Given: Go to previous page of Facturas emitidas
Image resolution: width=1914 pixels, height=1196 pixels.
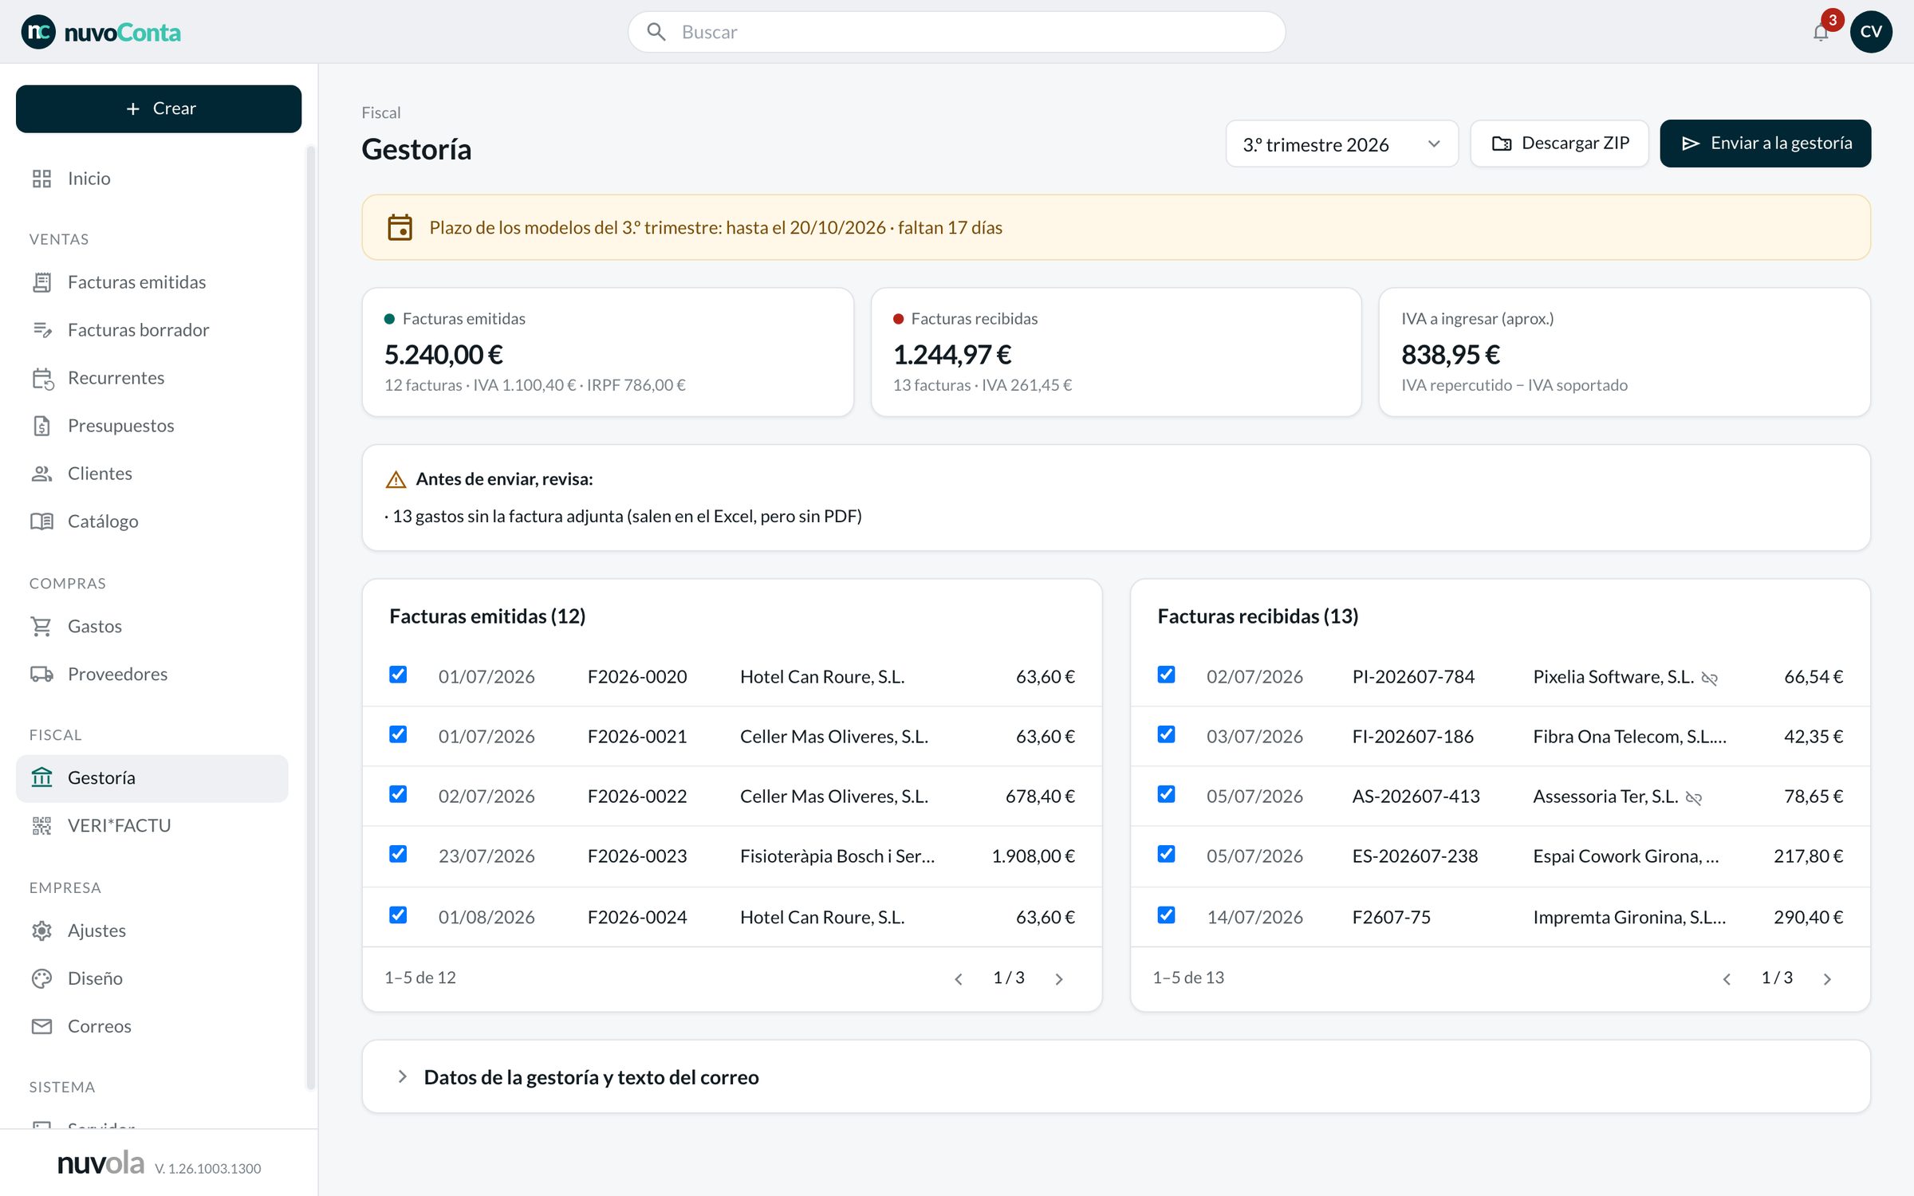Looking at the screenshot, I should 959,978.
